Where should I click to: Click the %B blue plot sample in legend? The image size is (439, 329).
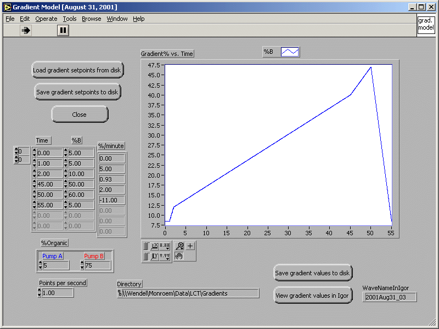tap(290, 52)
